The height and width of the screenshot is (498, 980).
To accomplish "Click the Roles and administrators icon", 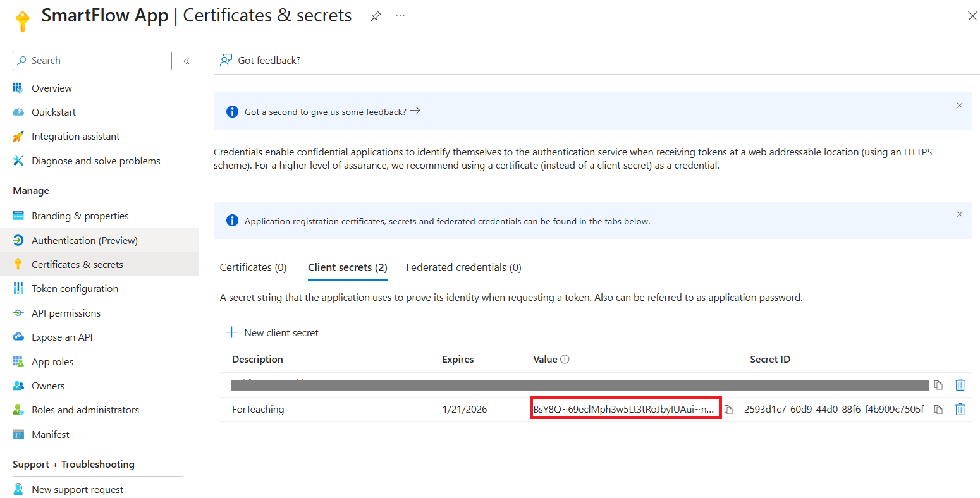I will (x=18, y=410).
